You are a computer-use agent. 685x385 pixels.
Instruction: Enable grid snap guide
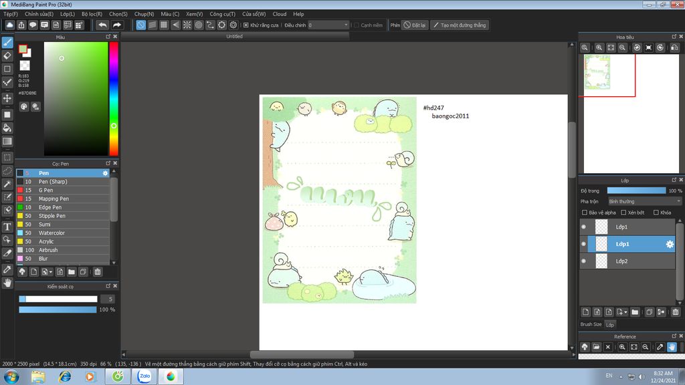pos(164,25)
